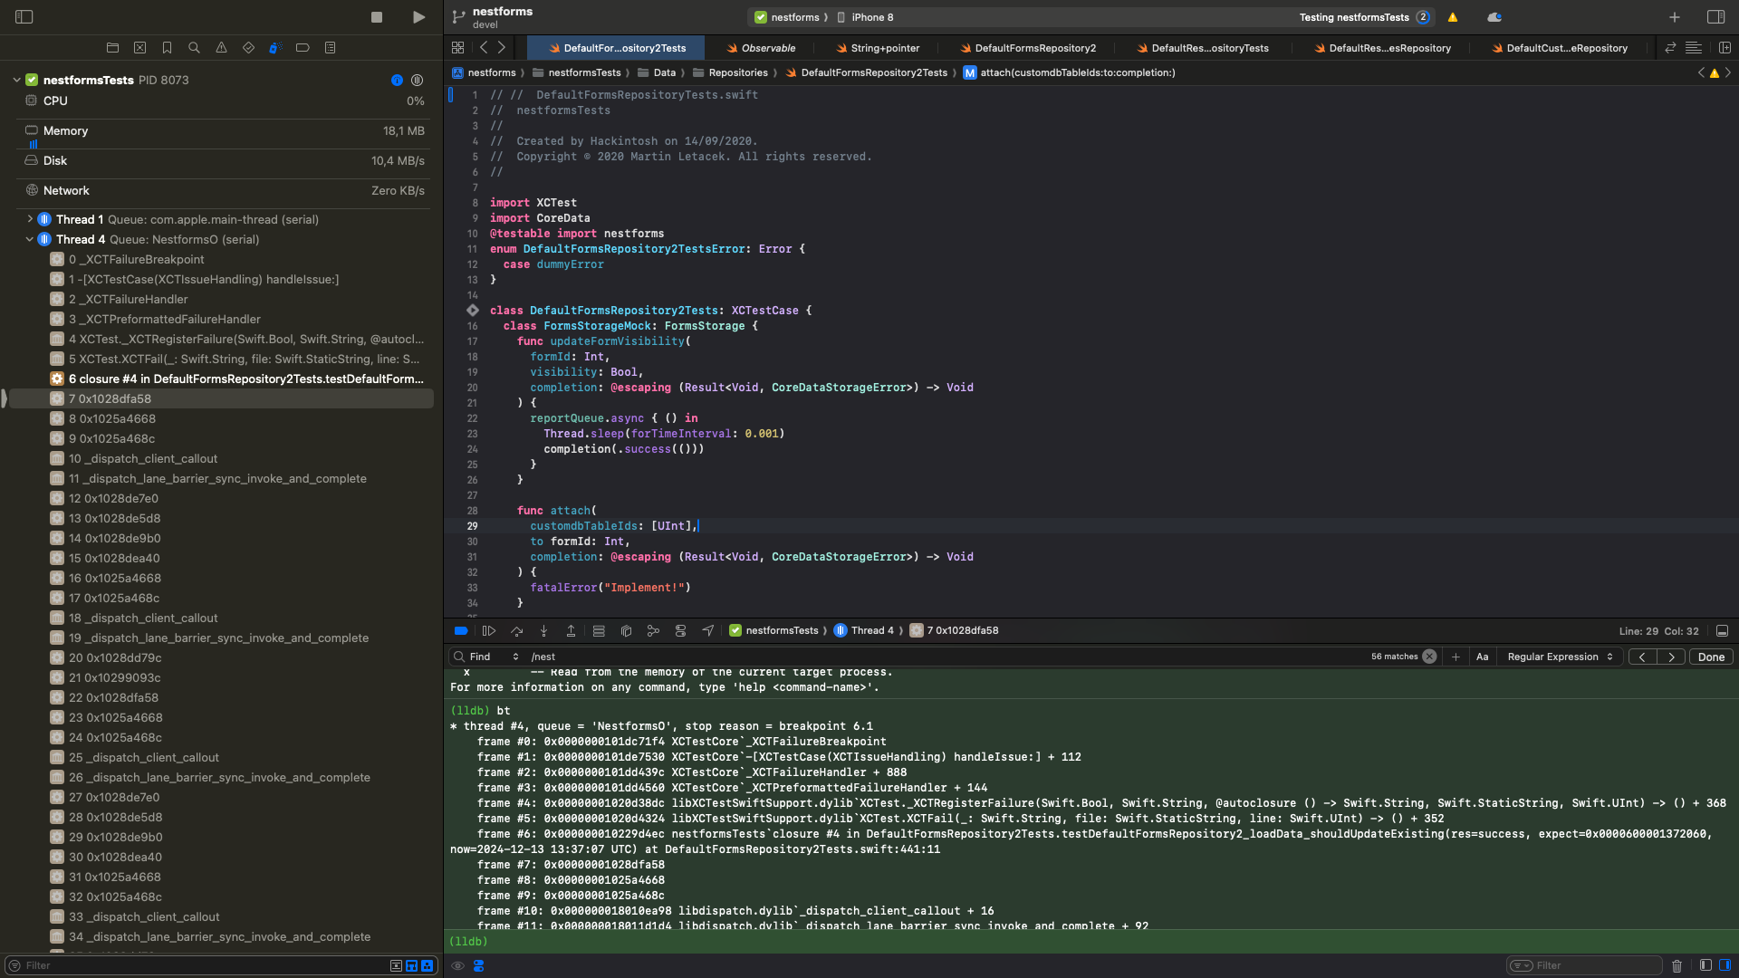Continue program execution in debug bar
Screen dimensions: 1739x978
(x=489, y=631)
